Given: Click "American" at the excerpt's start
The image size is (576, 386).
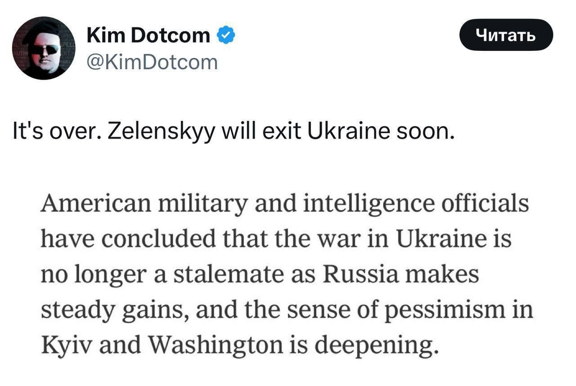Looking at the screenshot, I should point(96,204).
